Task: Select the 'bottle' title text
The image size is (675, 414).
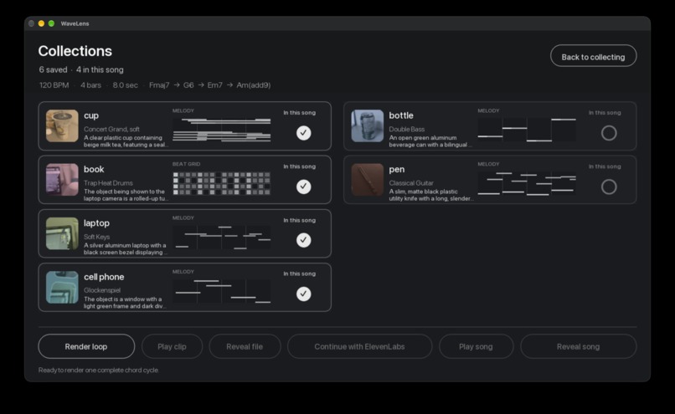Action: (x=401, y=115)
